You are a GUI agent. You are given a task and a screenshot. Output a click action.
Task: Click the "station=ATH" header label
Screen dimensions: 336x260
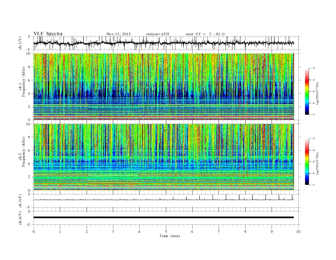tap(157, 34)
